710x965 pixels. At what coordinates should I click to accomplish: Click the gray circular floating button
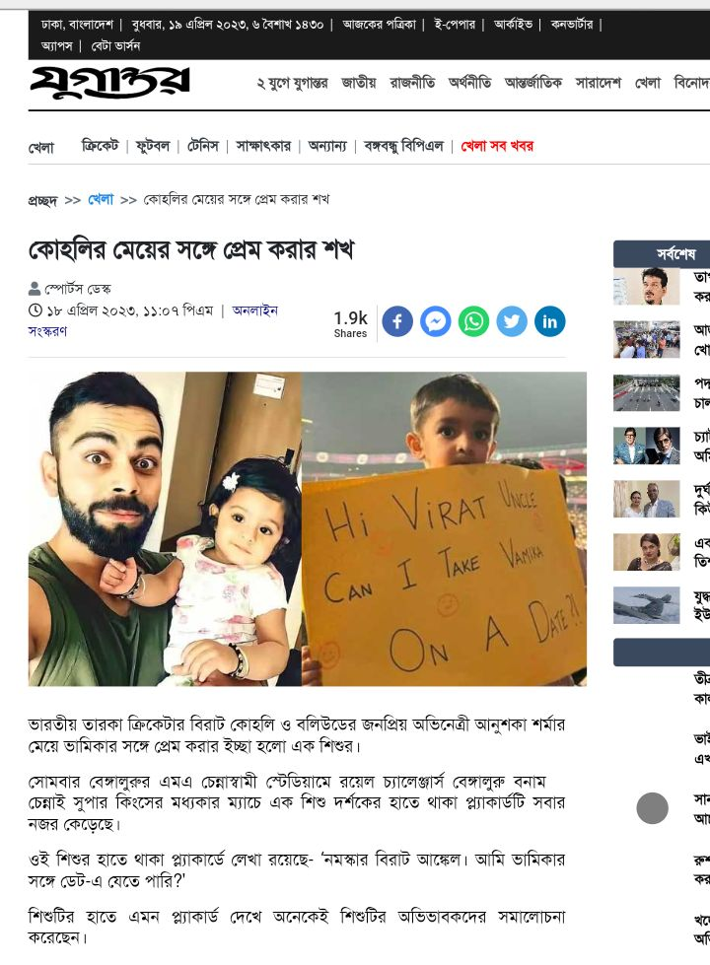(652, 807)
